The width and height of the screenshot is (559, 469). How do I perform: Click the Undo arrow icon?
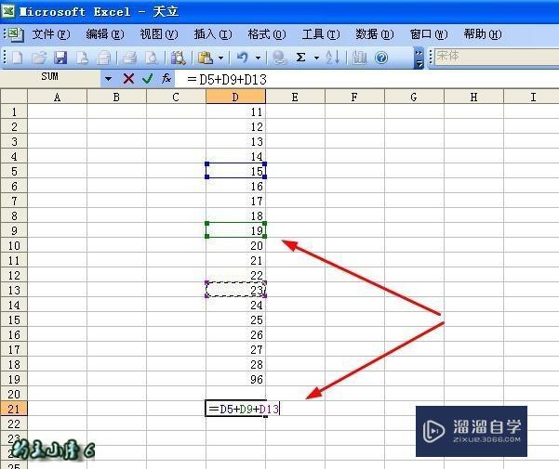[x=243, y=58]
